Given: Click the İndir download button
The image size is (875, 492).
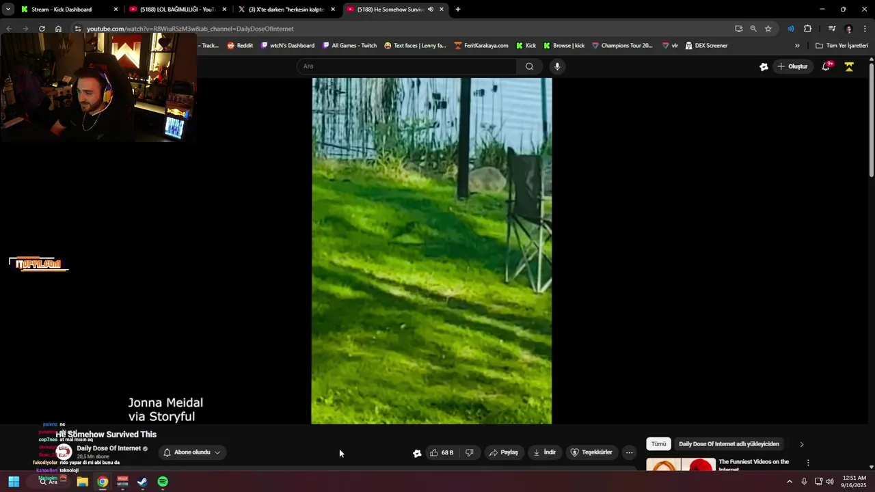Looking at the screenshot, I should (x=544, y=452).
